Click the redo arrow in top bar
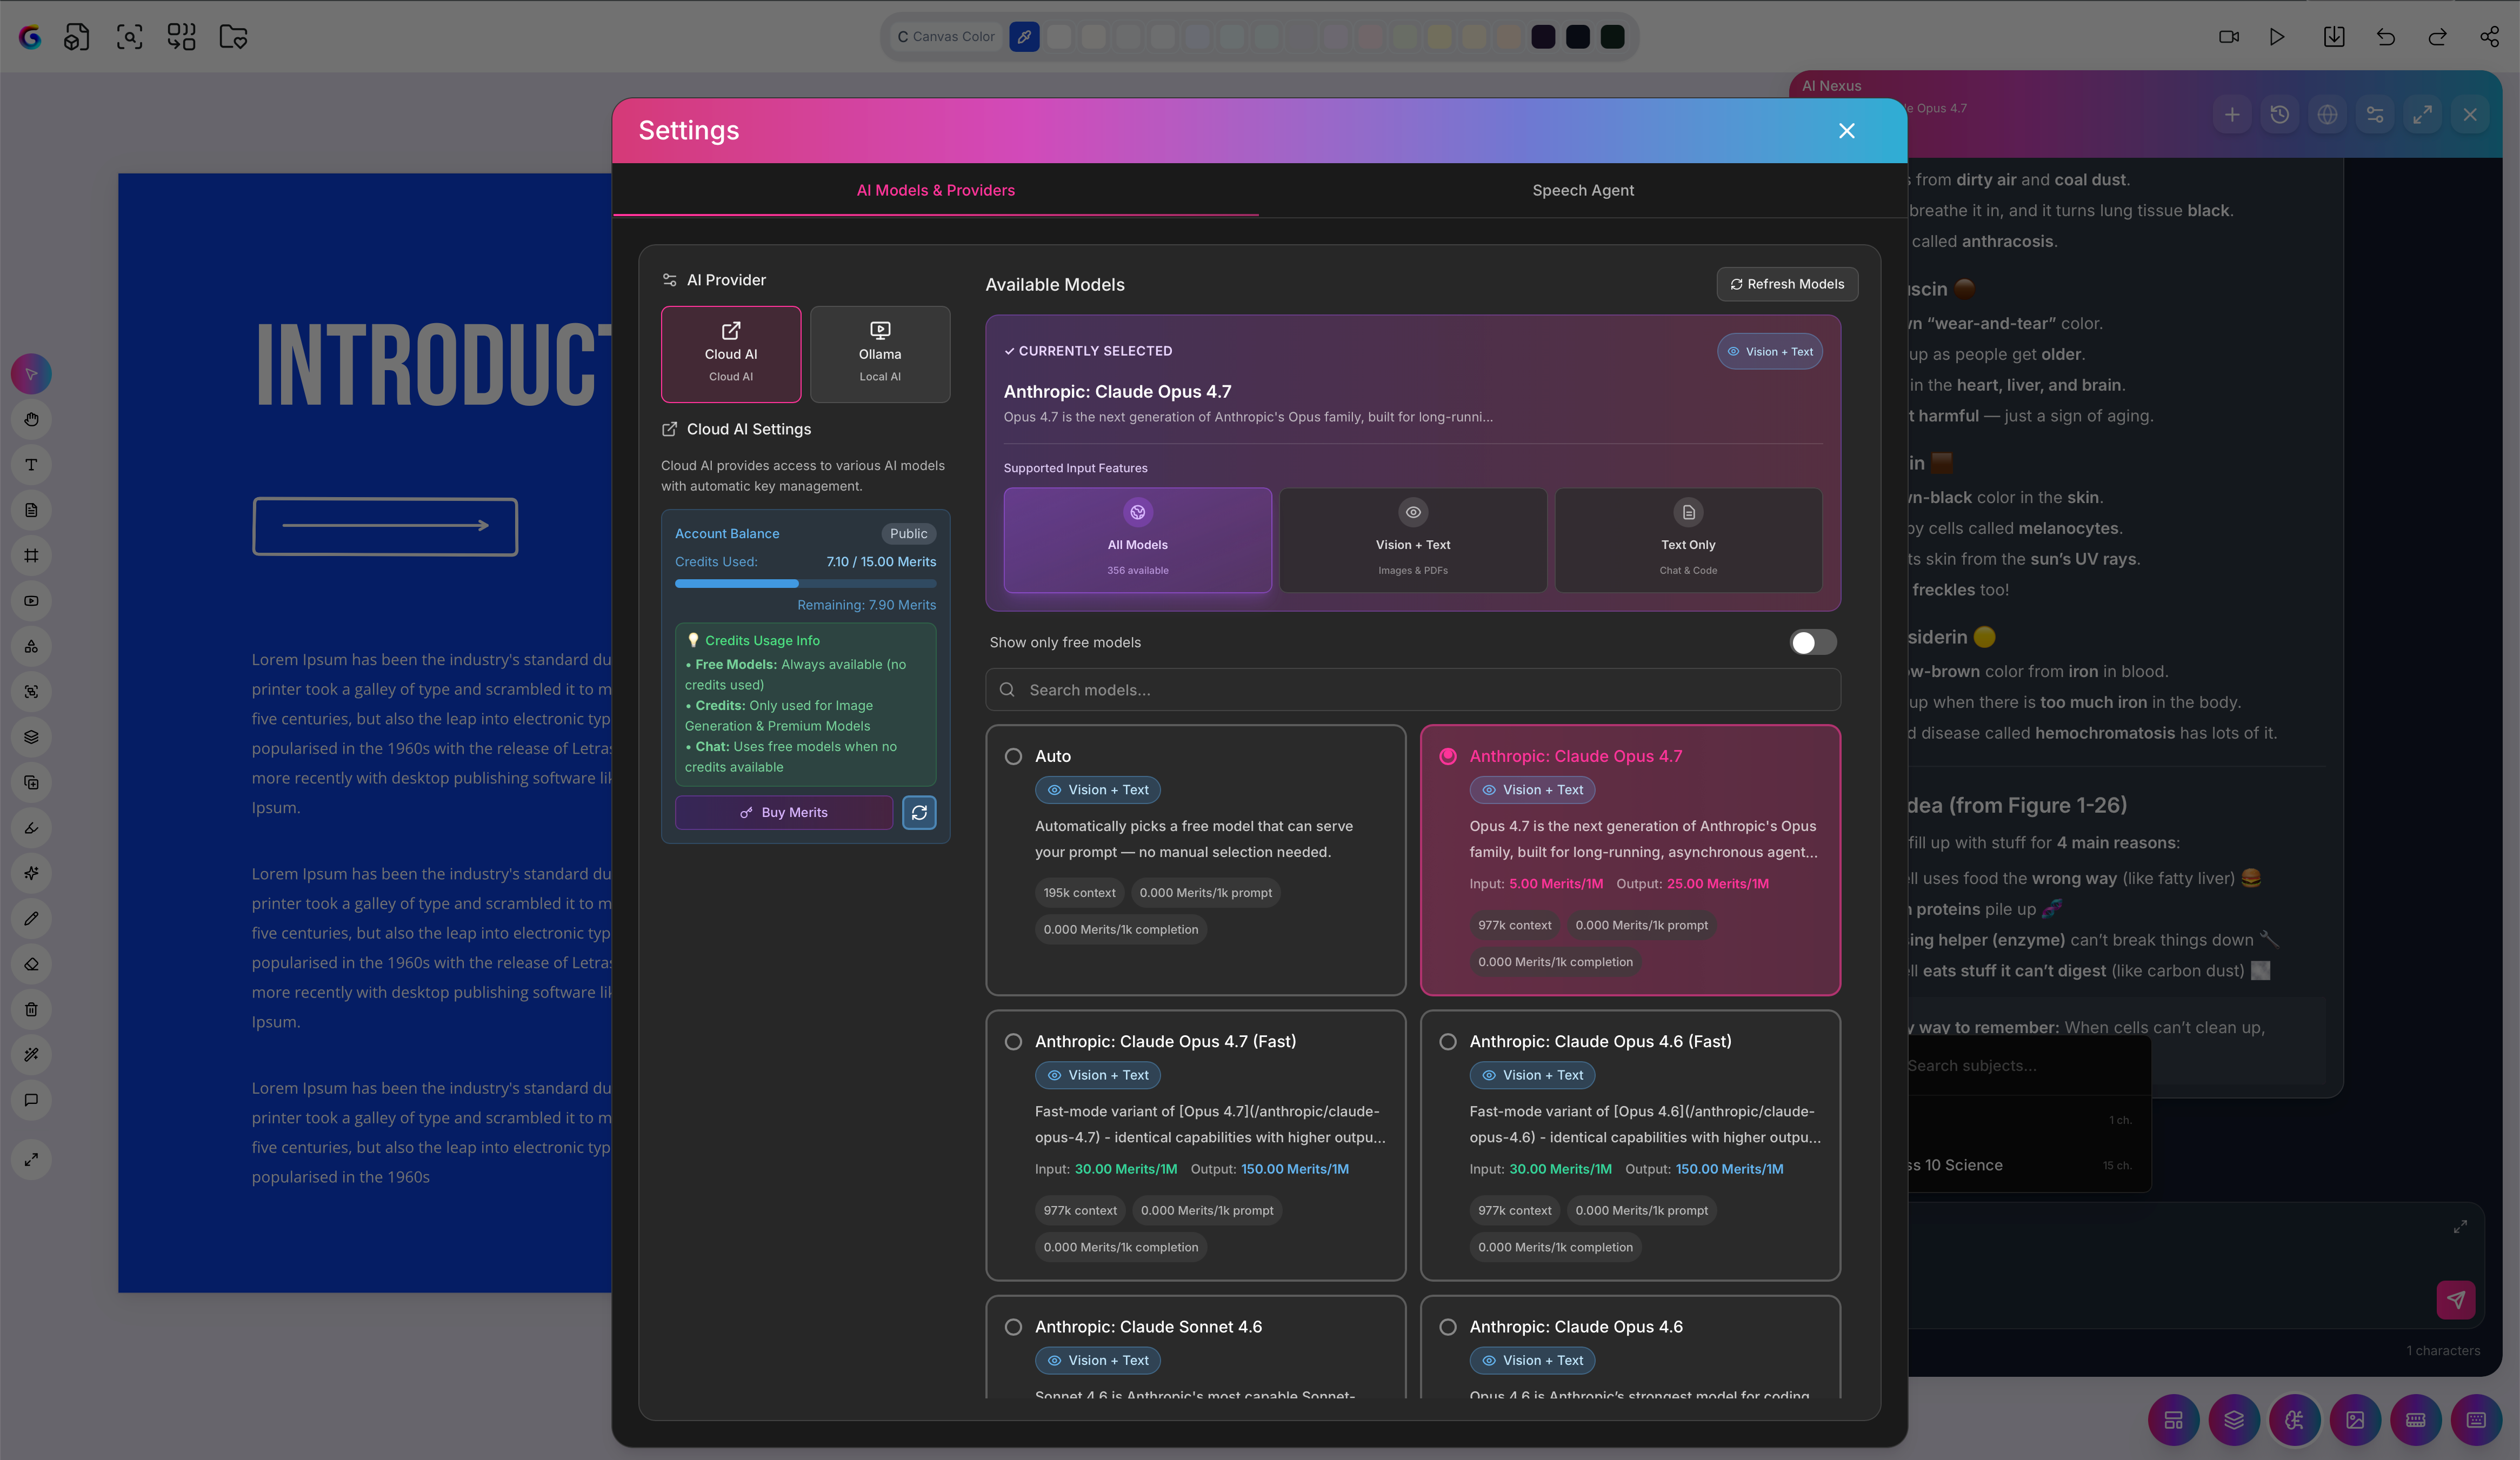This screenshot has width=2520, height=1460. click(2438, 37)
